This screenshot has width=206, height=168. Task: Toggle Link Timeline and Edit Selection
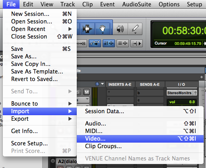(x=109, y=43)
